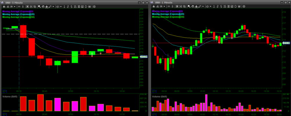Click the horizontal lines icon in 5 Minute toolbar

point(19,6)
